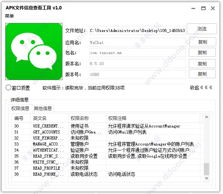Sort by the 英文名 column header
The width and height of the screenshot is (223, 194).
[50, 118]
